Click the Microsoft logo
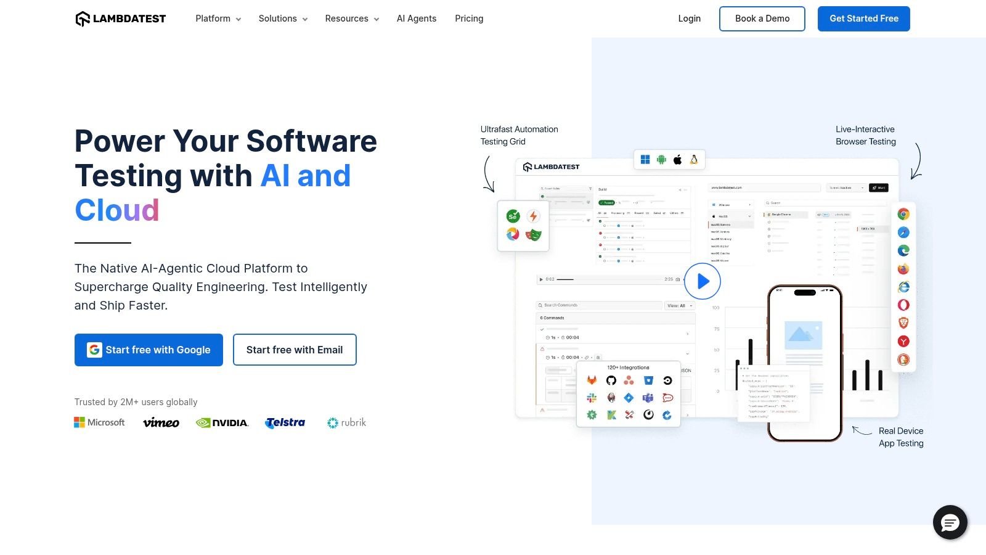 click(x=99, y=422)
